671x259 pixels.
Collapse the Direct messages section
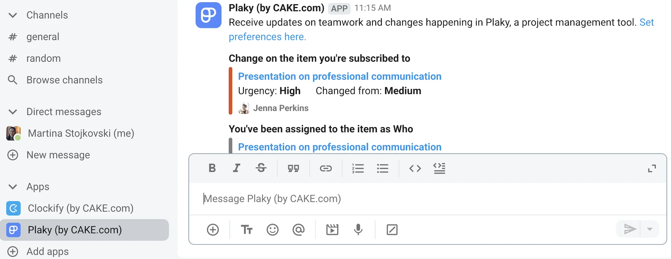point(13,112)
